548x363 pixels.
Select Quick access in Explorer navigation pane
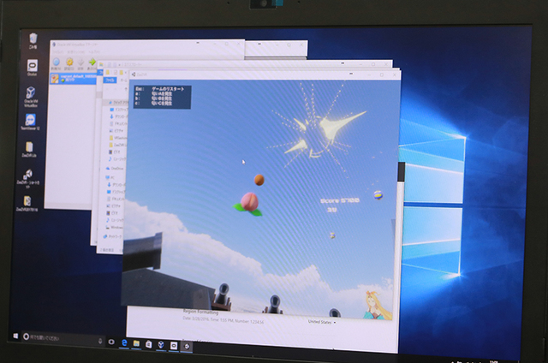(x=118, y=103)
